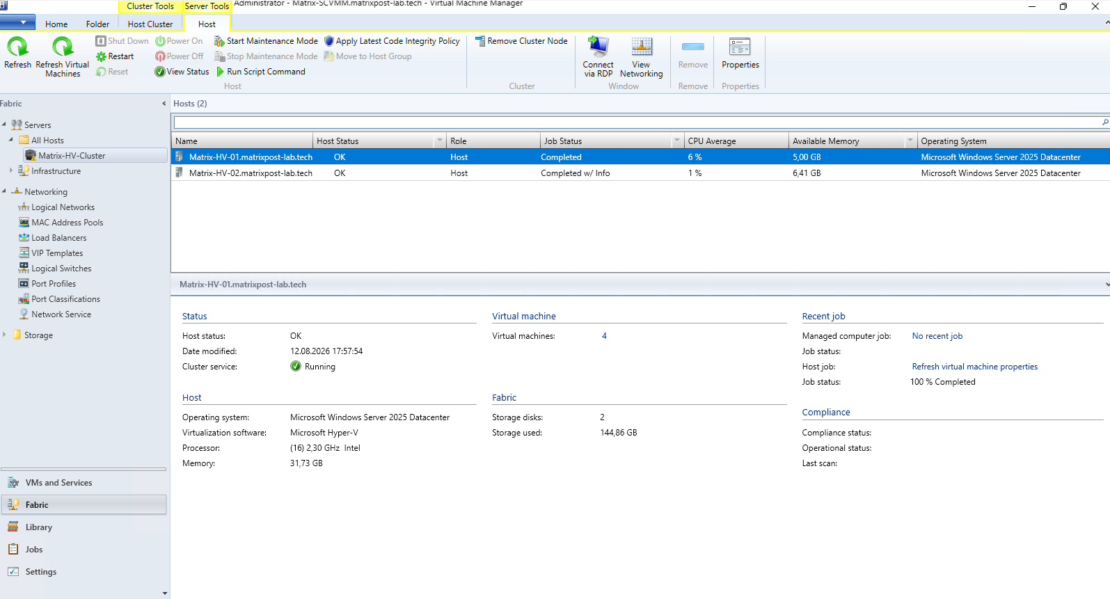The height and width of the screenshot is (599, 1110).
Task: Select Matrix-HV-02.matrixpost-lab.tech host row
Action: (x=640, y=173)
